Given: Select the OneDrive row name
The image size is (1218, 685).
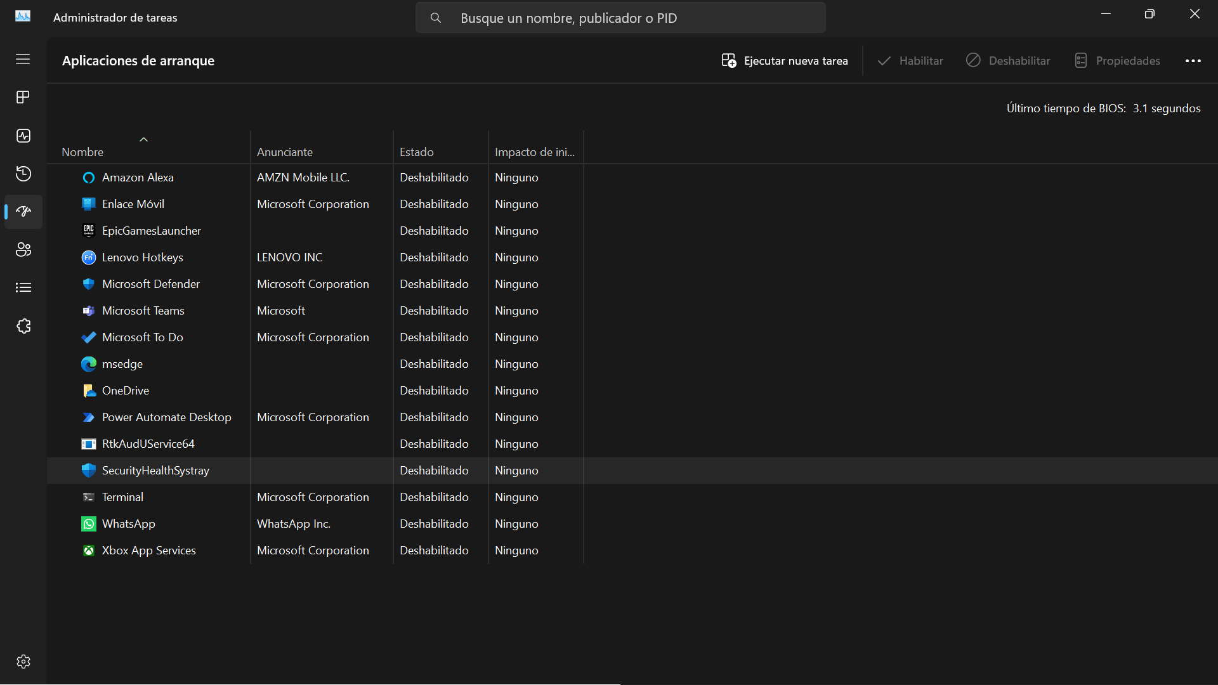Looking at the screenshot, I should click(126, 391).
